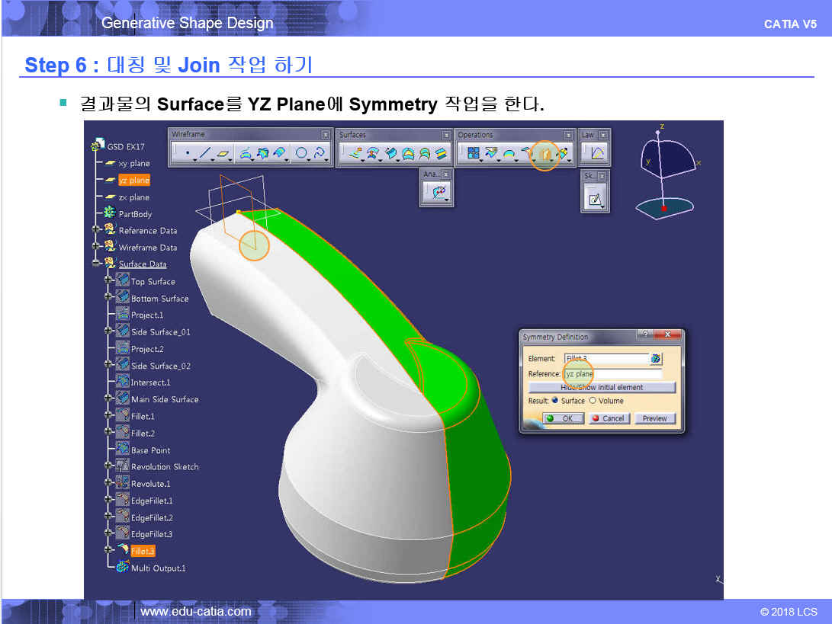832x624 pixels.
Task: Click the Sketcher icon in Sk toolbar
Action: pyautogui.click(x=593, y=200)
